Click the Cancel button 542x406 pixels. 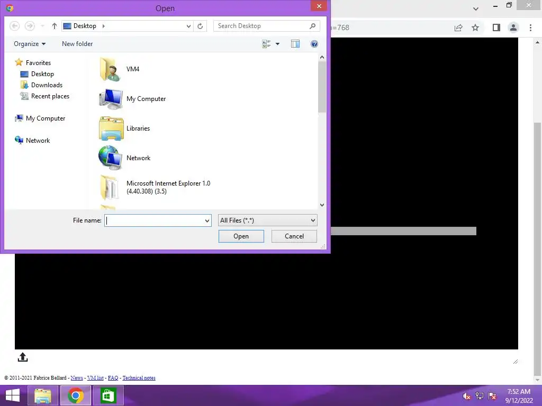294,236
